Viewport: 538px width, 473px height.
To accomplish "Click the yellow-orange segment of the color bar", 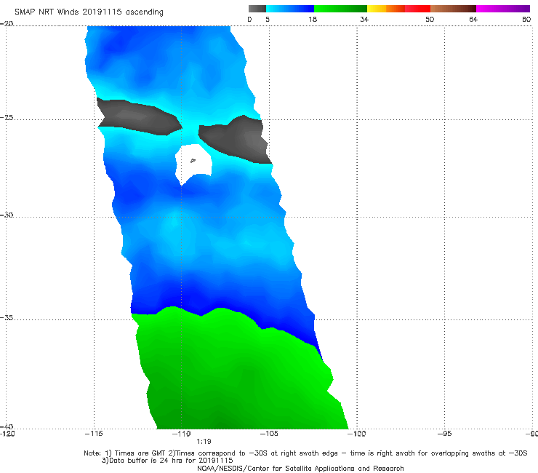I will (x=386, y=9).
